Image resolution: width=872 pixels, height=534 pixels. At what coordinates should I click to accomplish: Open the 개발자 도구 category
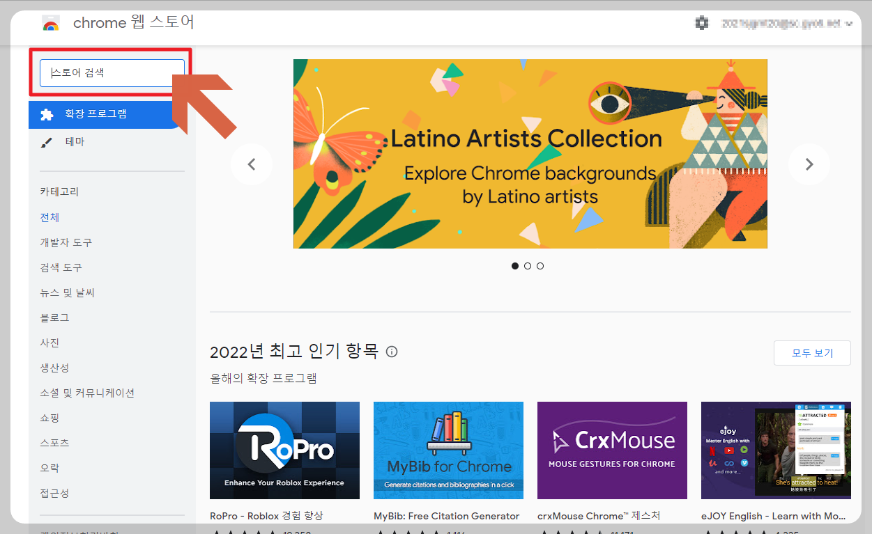coord(66,242)
